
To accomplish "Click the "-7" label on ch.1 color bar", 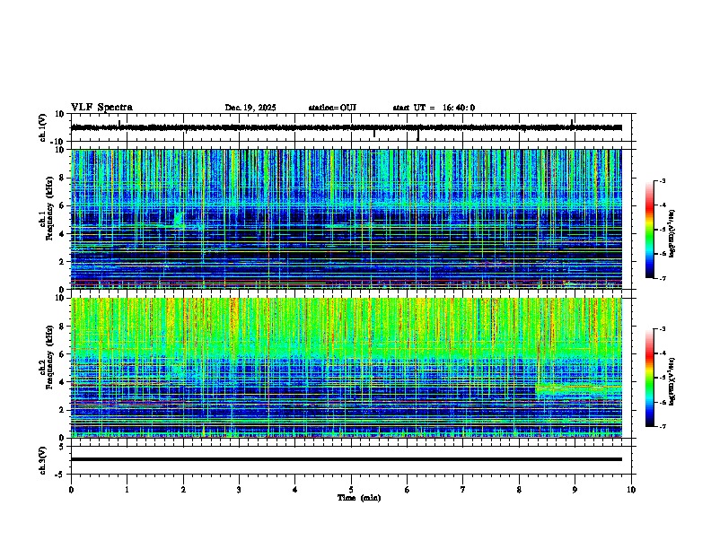I will tap(662, 278).
